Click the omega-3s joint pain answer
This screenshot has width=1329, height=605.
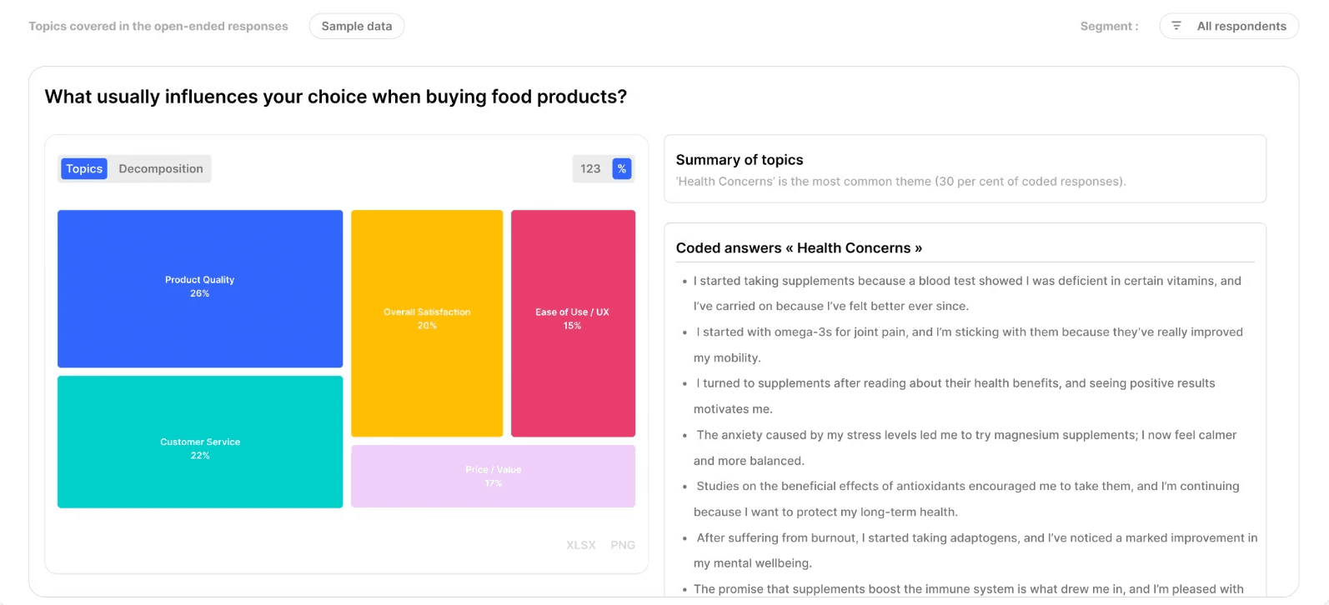click(x=968, y=345)
